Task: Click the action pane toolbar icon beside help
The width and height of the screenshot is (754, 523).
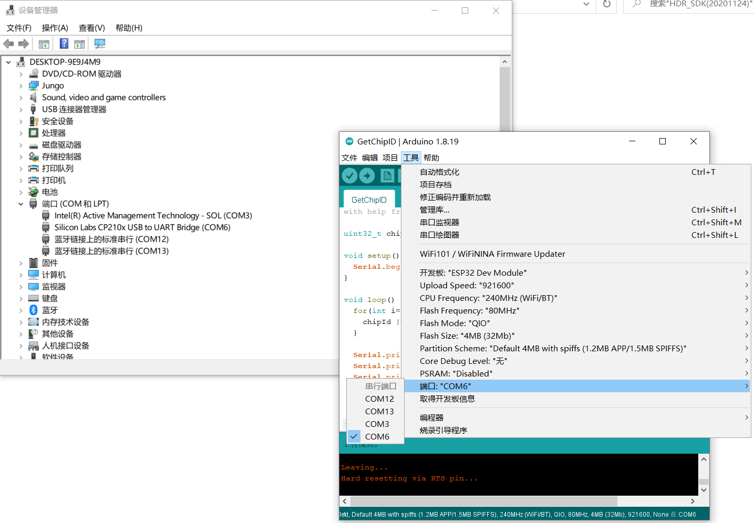Action: point(80,44)
